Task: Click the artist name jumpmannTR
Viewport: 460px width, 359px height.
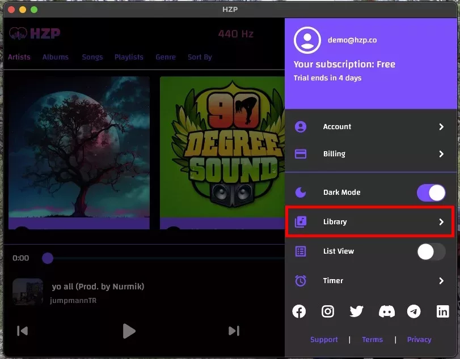Action: tap(73, 301)
